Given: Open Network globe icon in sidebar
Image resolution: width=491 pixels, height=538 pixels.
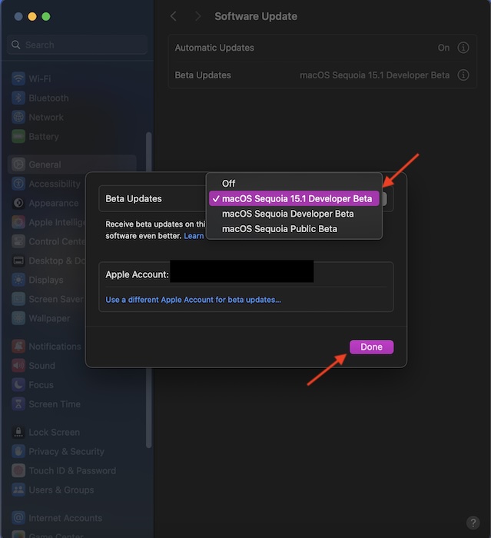Looking at the screenshot, I should point(18,117).
